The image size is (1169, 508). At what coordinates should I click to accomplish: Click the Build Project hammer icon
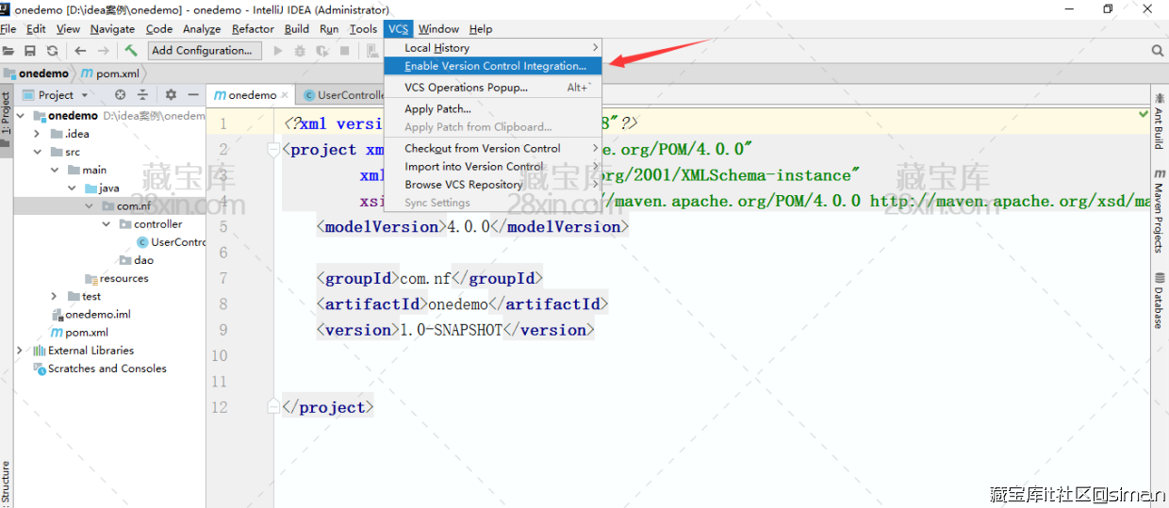[131, 51]
